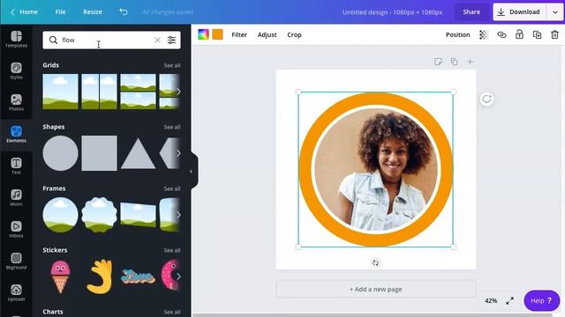Click the Share button

(471, 11)
